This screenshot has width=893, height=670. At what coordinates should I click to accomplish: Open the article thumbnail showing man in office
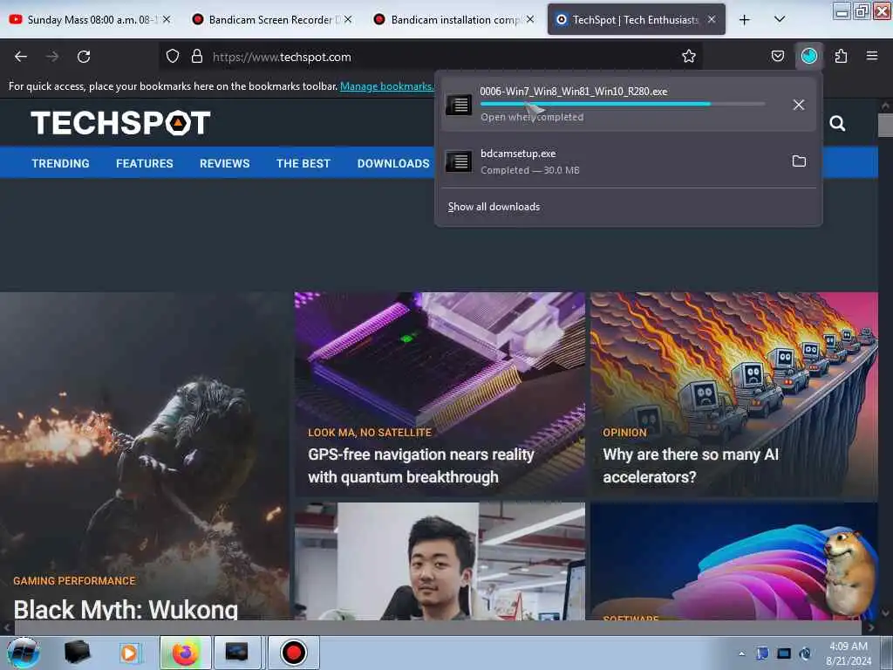[x=440, y=561]
